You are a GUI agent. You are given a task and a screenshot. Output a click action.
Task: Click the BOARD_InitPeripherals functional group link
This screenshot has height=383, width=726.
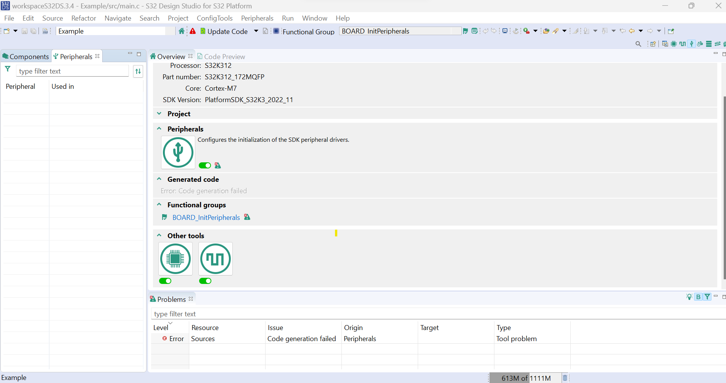pyautogui.click(x=206, y=217)
